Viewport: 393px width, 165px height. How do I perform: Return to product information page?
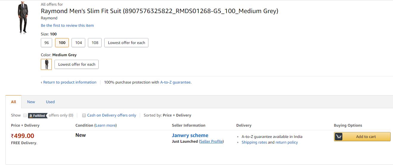point(69,82)
